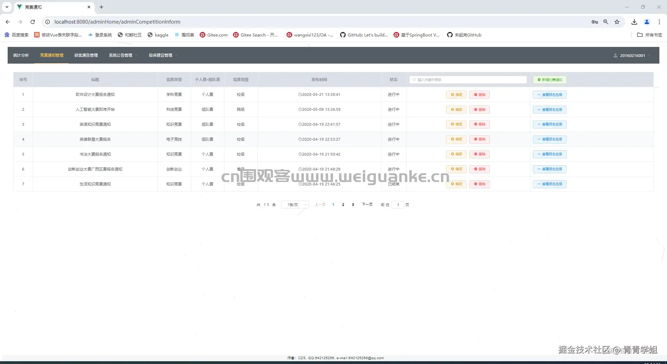Edit the 英雄联盟大赛报名 row with 修改
Viewport: 667px width, 364px height.
(x=456, y=139)
